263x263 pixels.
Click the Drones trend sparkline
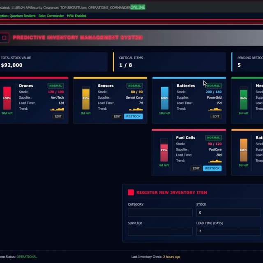click(57, 109)
